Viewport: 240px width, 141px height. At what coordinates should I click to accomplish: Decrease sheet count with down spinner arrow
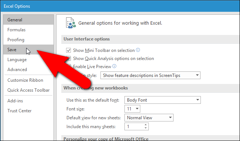[x=145, y=128]
